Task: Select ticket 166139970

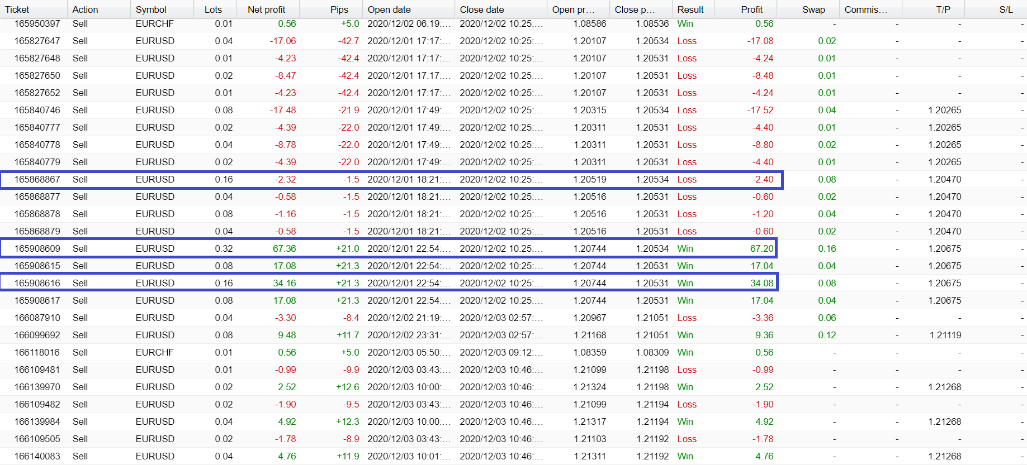Action: point(37,387)
